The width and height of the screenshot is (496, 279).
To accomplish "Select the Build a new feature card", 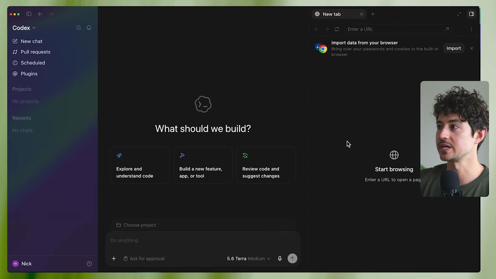I will pos(203,165).
